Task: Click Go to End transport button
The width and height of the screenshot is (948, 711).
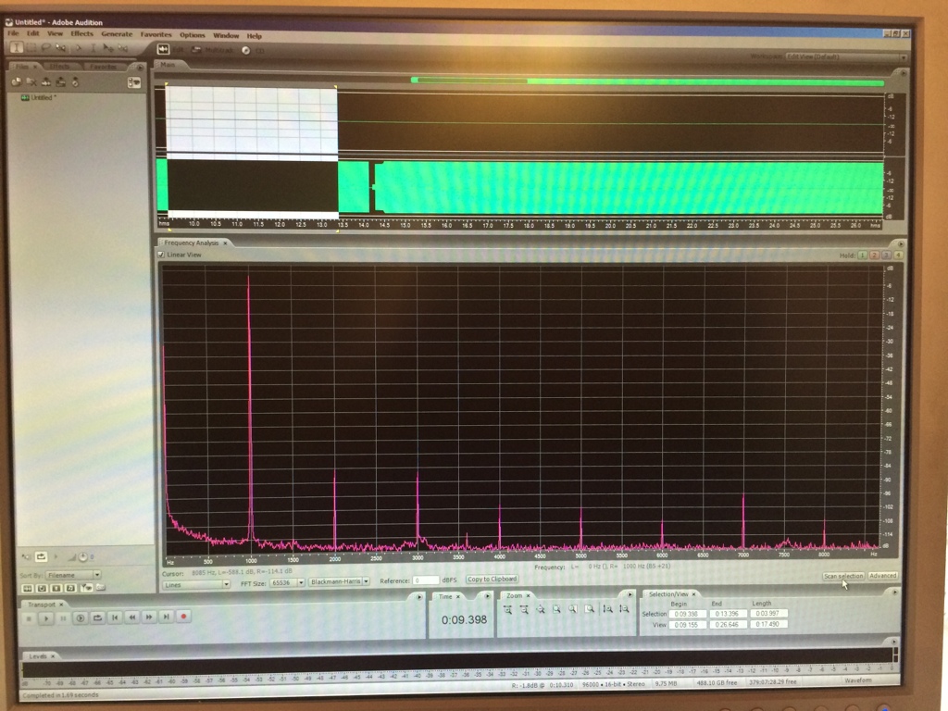Action: pyautogui.click(x=167, y=617)
